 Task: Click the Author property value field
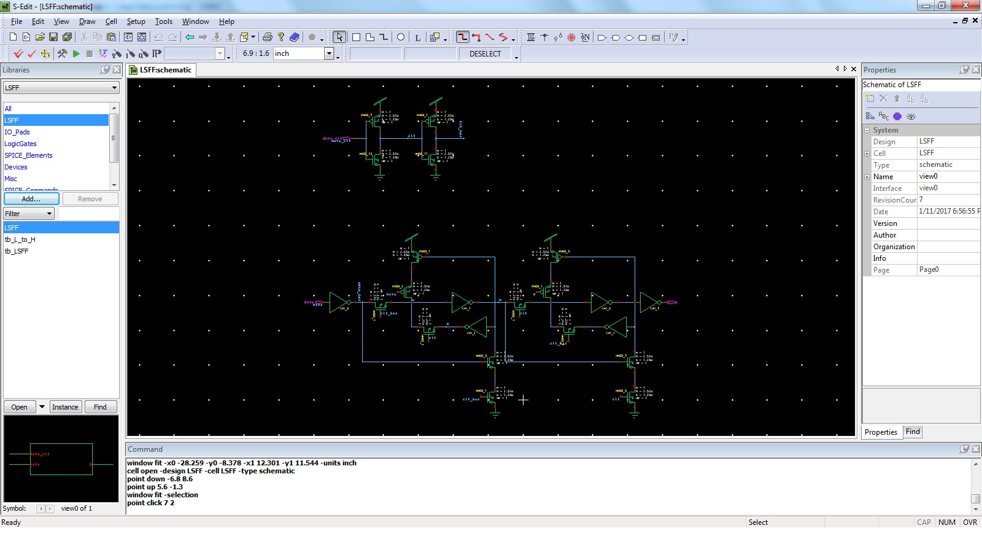coord(948,235)
